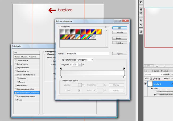The image size is (173, 121).
Task: Enable the Contorno checkbox
Action: (18, 78)
